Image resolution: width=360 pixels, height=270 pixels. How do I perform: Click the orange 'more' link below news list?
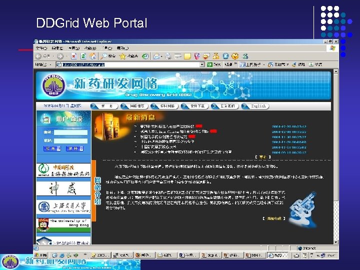coord(262,157)
